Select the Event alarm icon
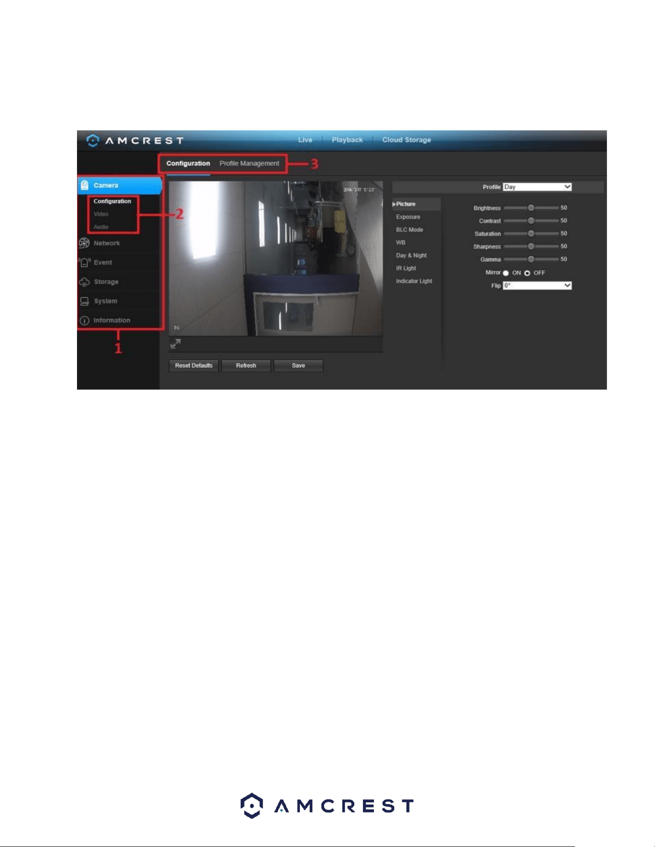Screen dimensions: 655x847 pyautogui.click(x=85, y=262)
